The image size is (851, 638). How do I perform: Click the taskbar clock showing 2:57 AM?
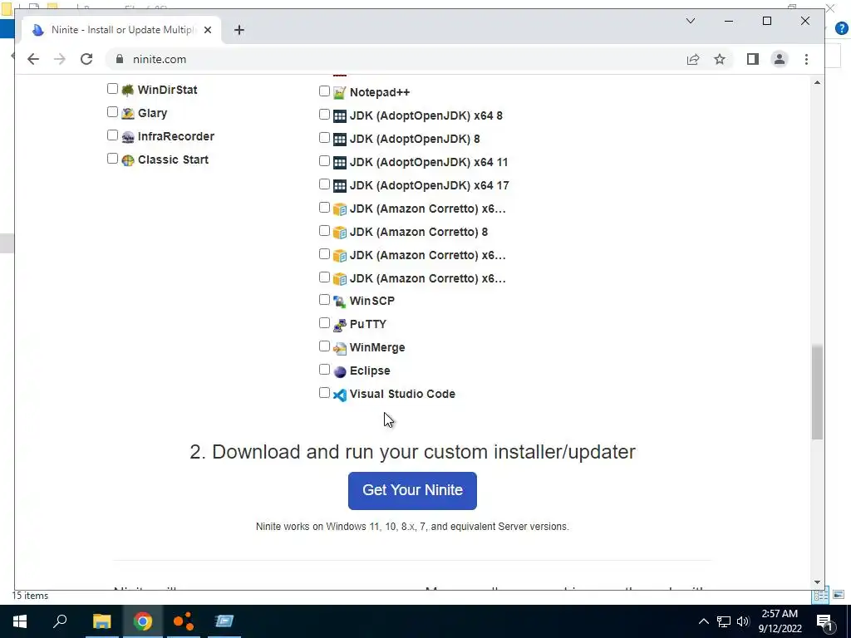click(780, 621)
